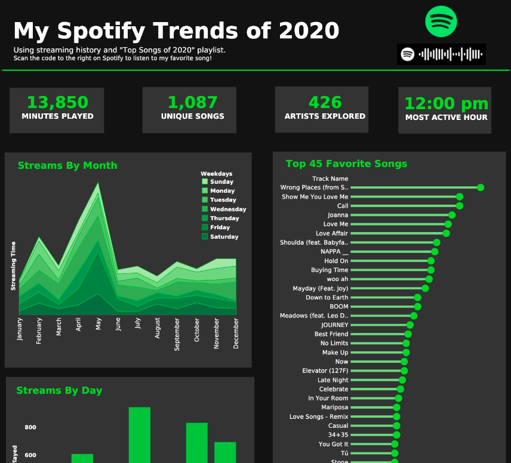Click the 13,850 Minutes Played tile
The height and width of the screenshot is (463, 511).
pyautogui.click(x=57, y=110)
